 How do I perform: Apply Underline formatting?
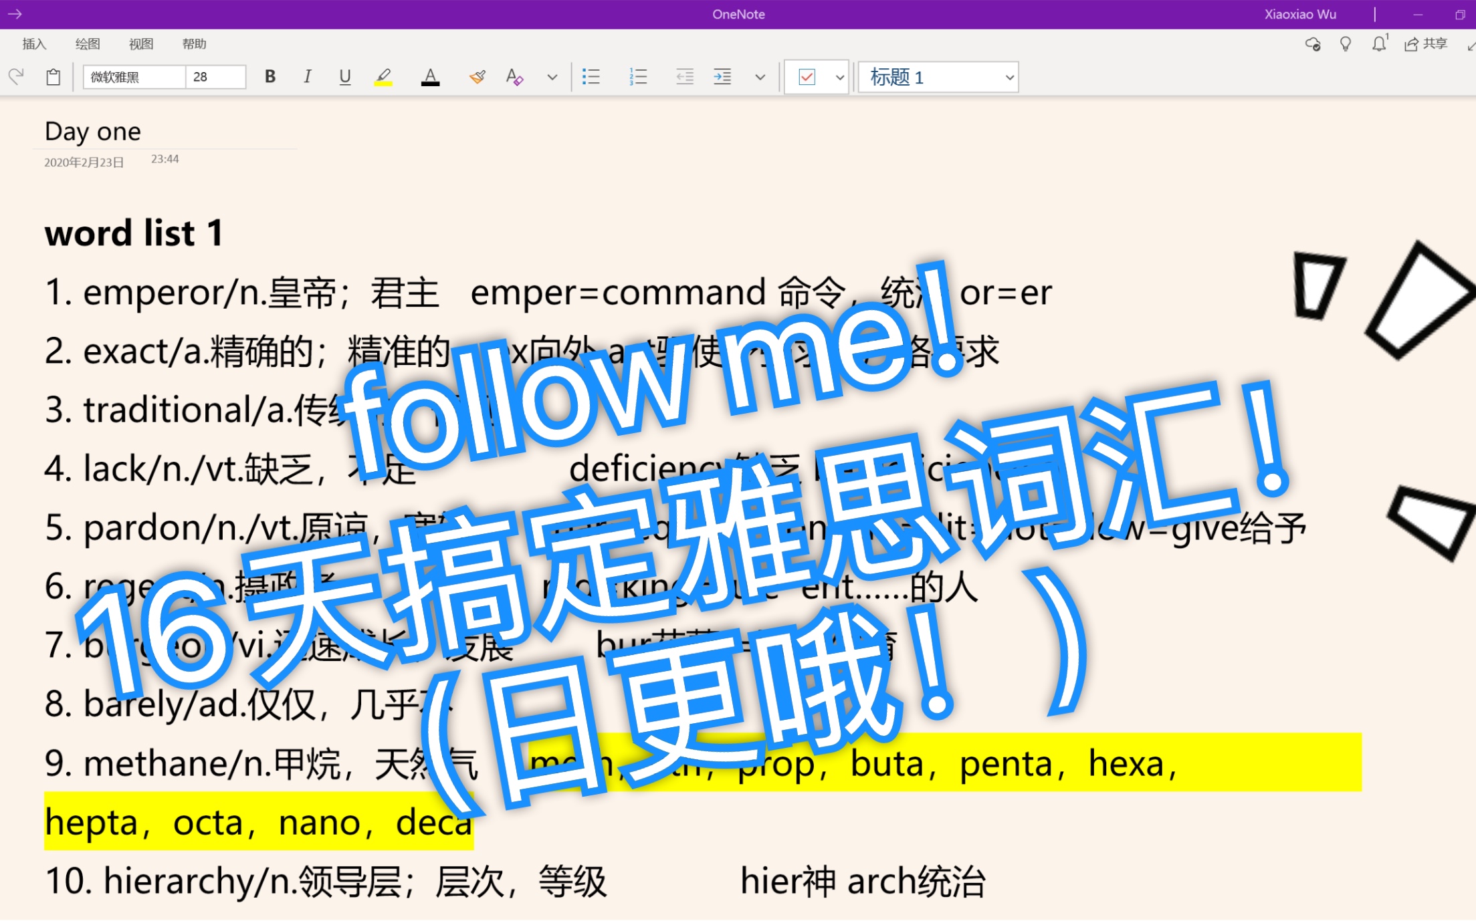click(345, 77)
